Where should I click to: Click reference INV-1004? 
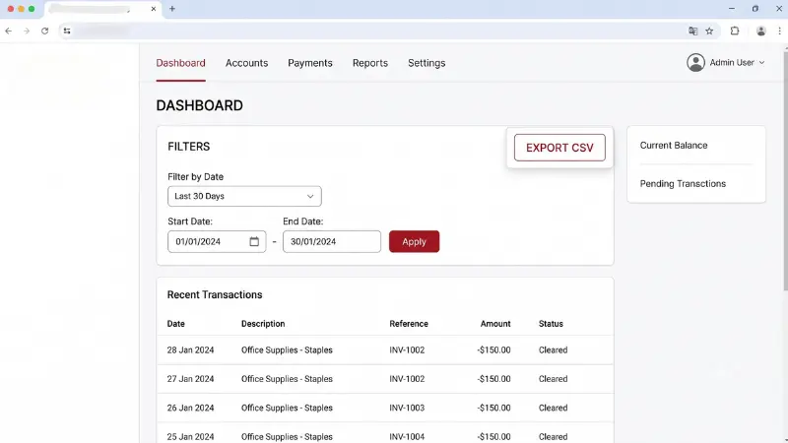coord(407,437)
